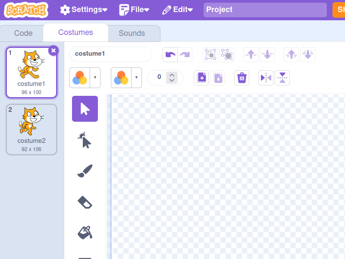Select the Reshape tool
The width and height of the screenshot is (345, 259).
85,140
